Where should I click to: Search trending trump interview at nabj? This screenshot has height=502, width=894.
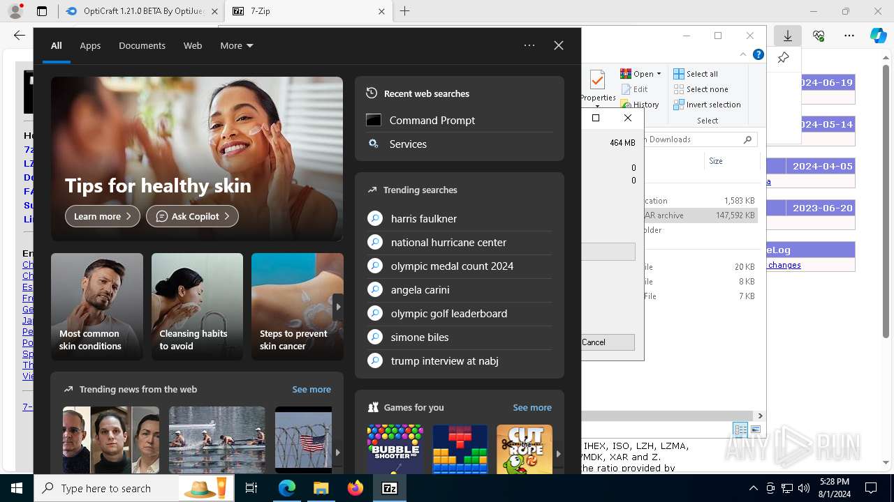[460, 360]
